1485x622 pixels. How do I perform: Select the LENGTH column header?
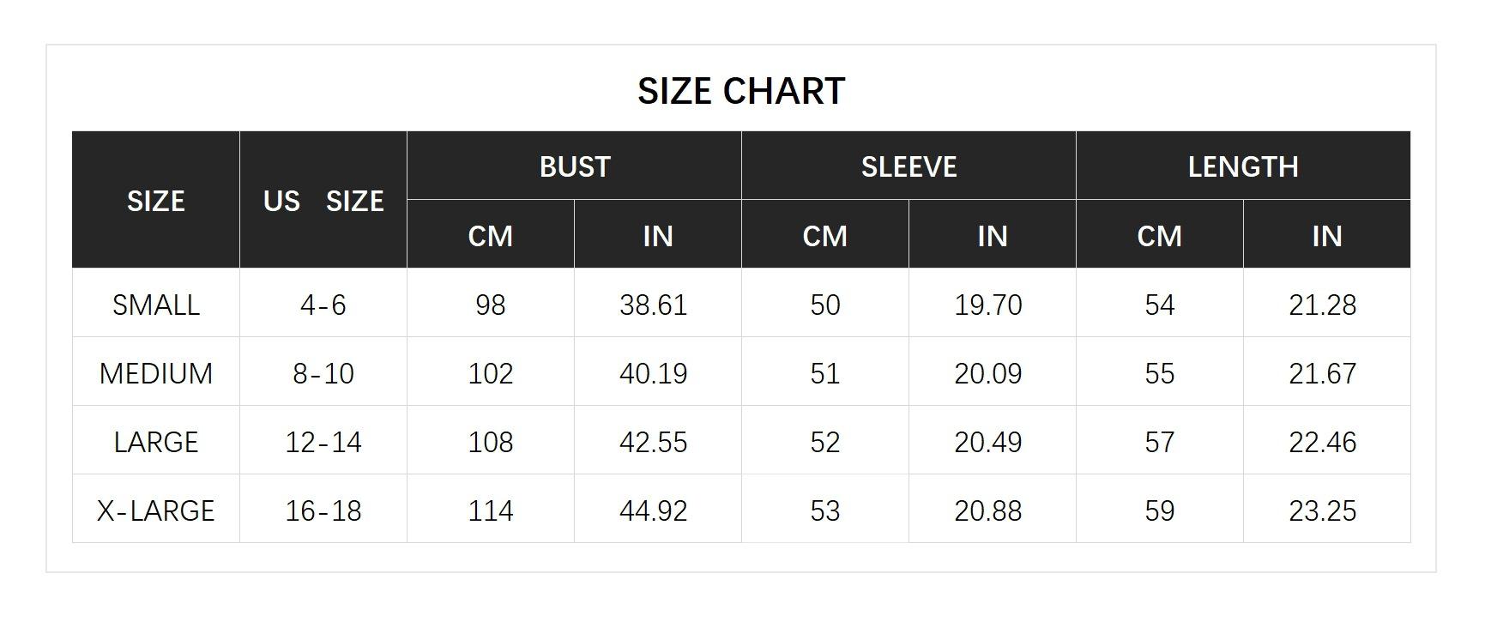click(1242, 166)
